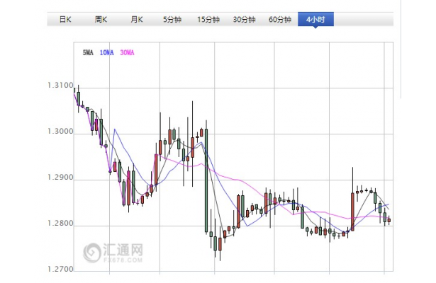Click the 1.3100 price axis label
Viewport: 436px width, 283px height.
(60, 86)
